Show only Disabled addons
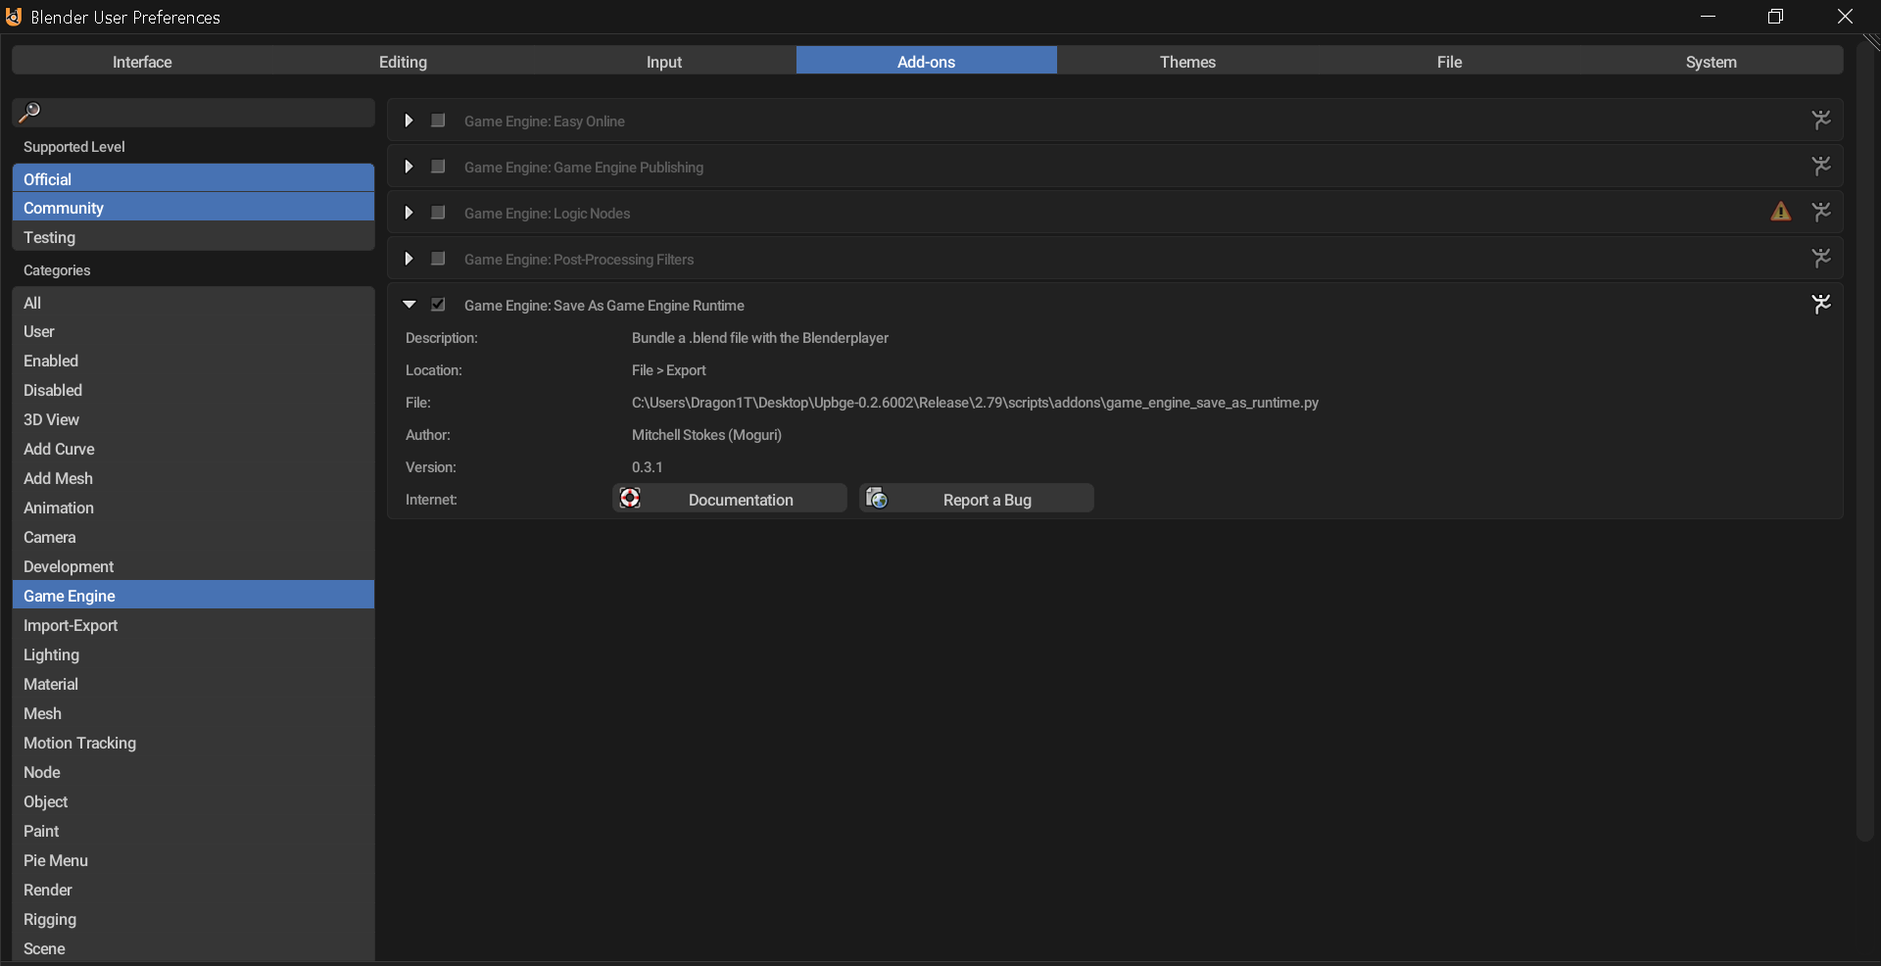Screen dimensions: 1881x966 point(193,390)
